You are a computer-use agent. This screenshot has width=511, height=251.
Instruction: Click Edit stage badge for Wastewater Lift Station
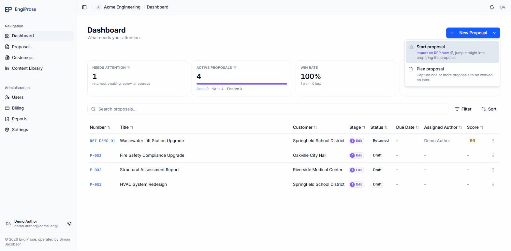[357, 141]
